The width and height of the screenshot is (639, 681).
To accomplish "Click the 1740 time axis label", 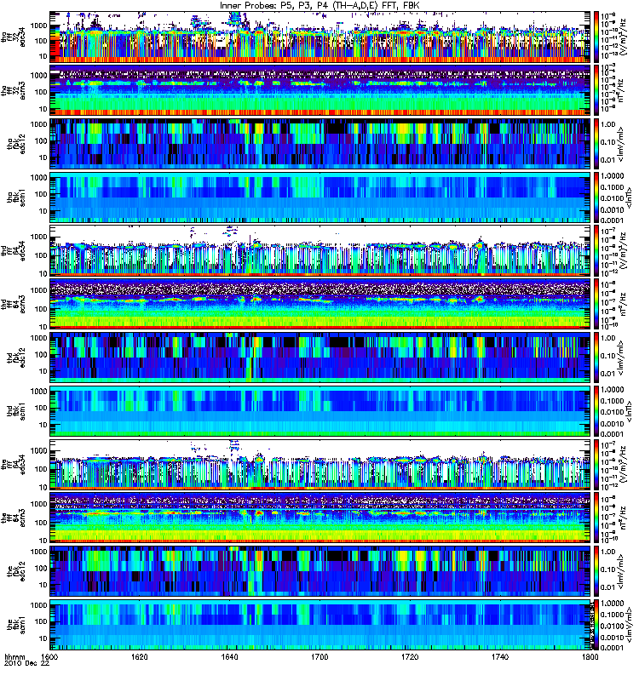I will tap(500, 657).
